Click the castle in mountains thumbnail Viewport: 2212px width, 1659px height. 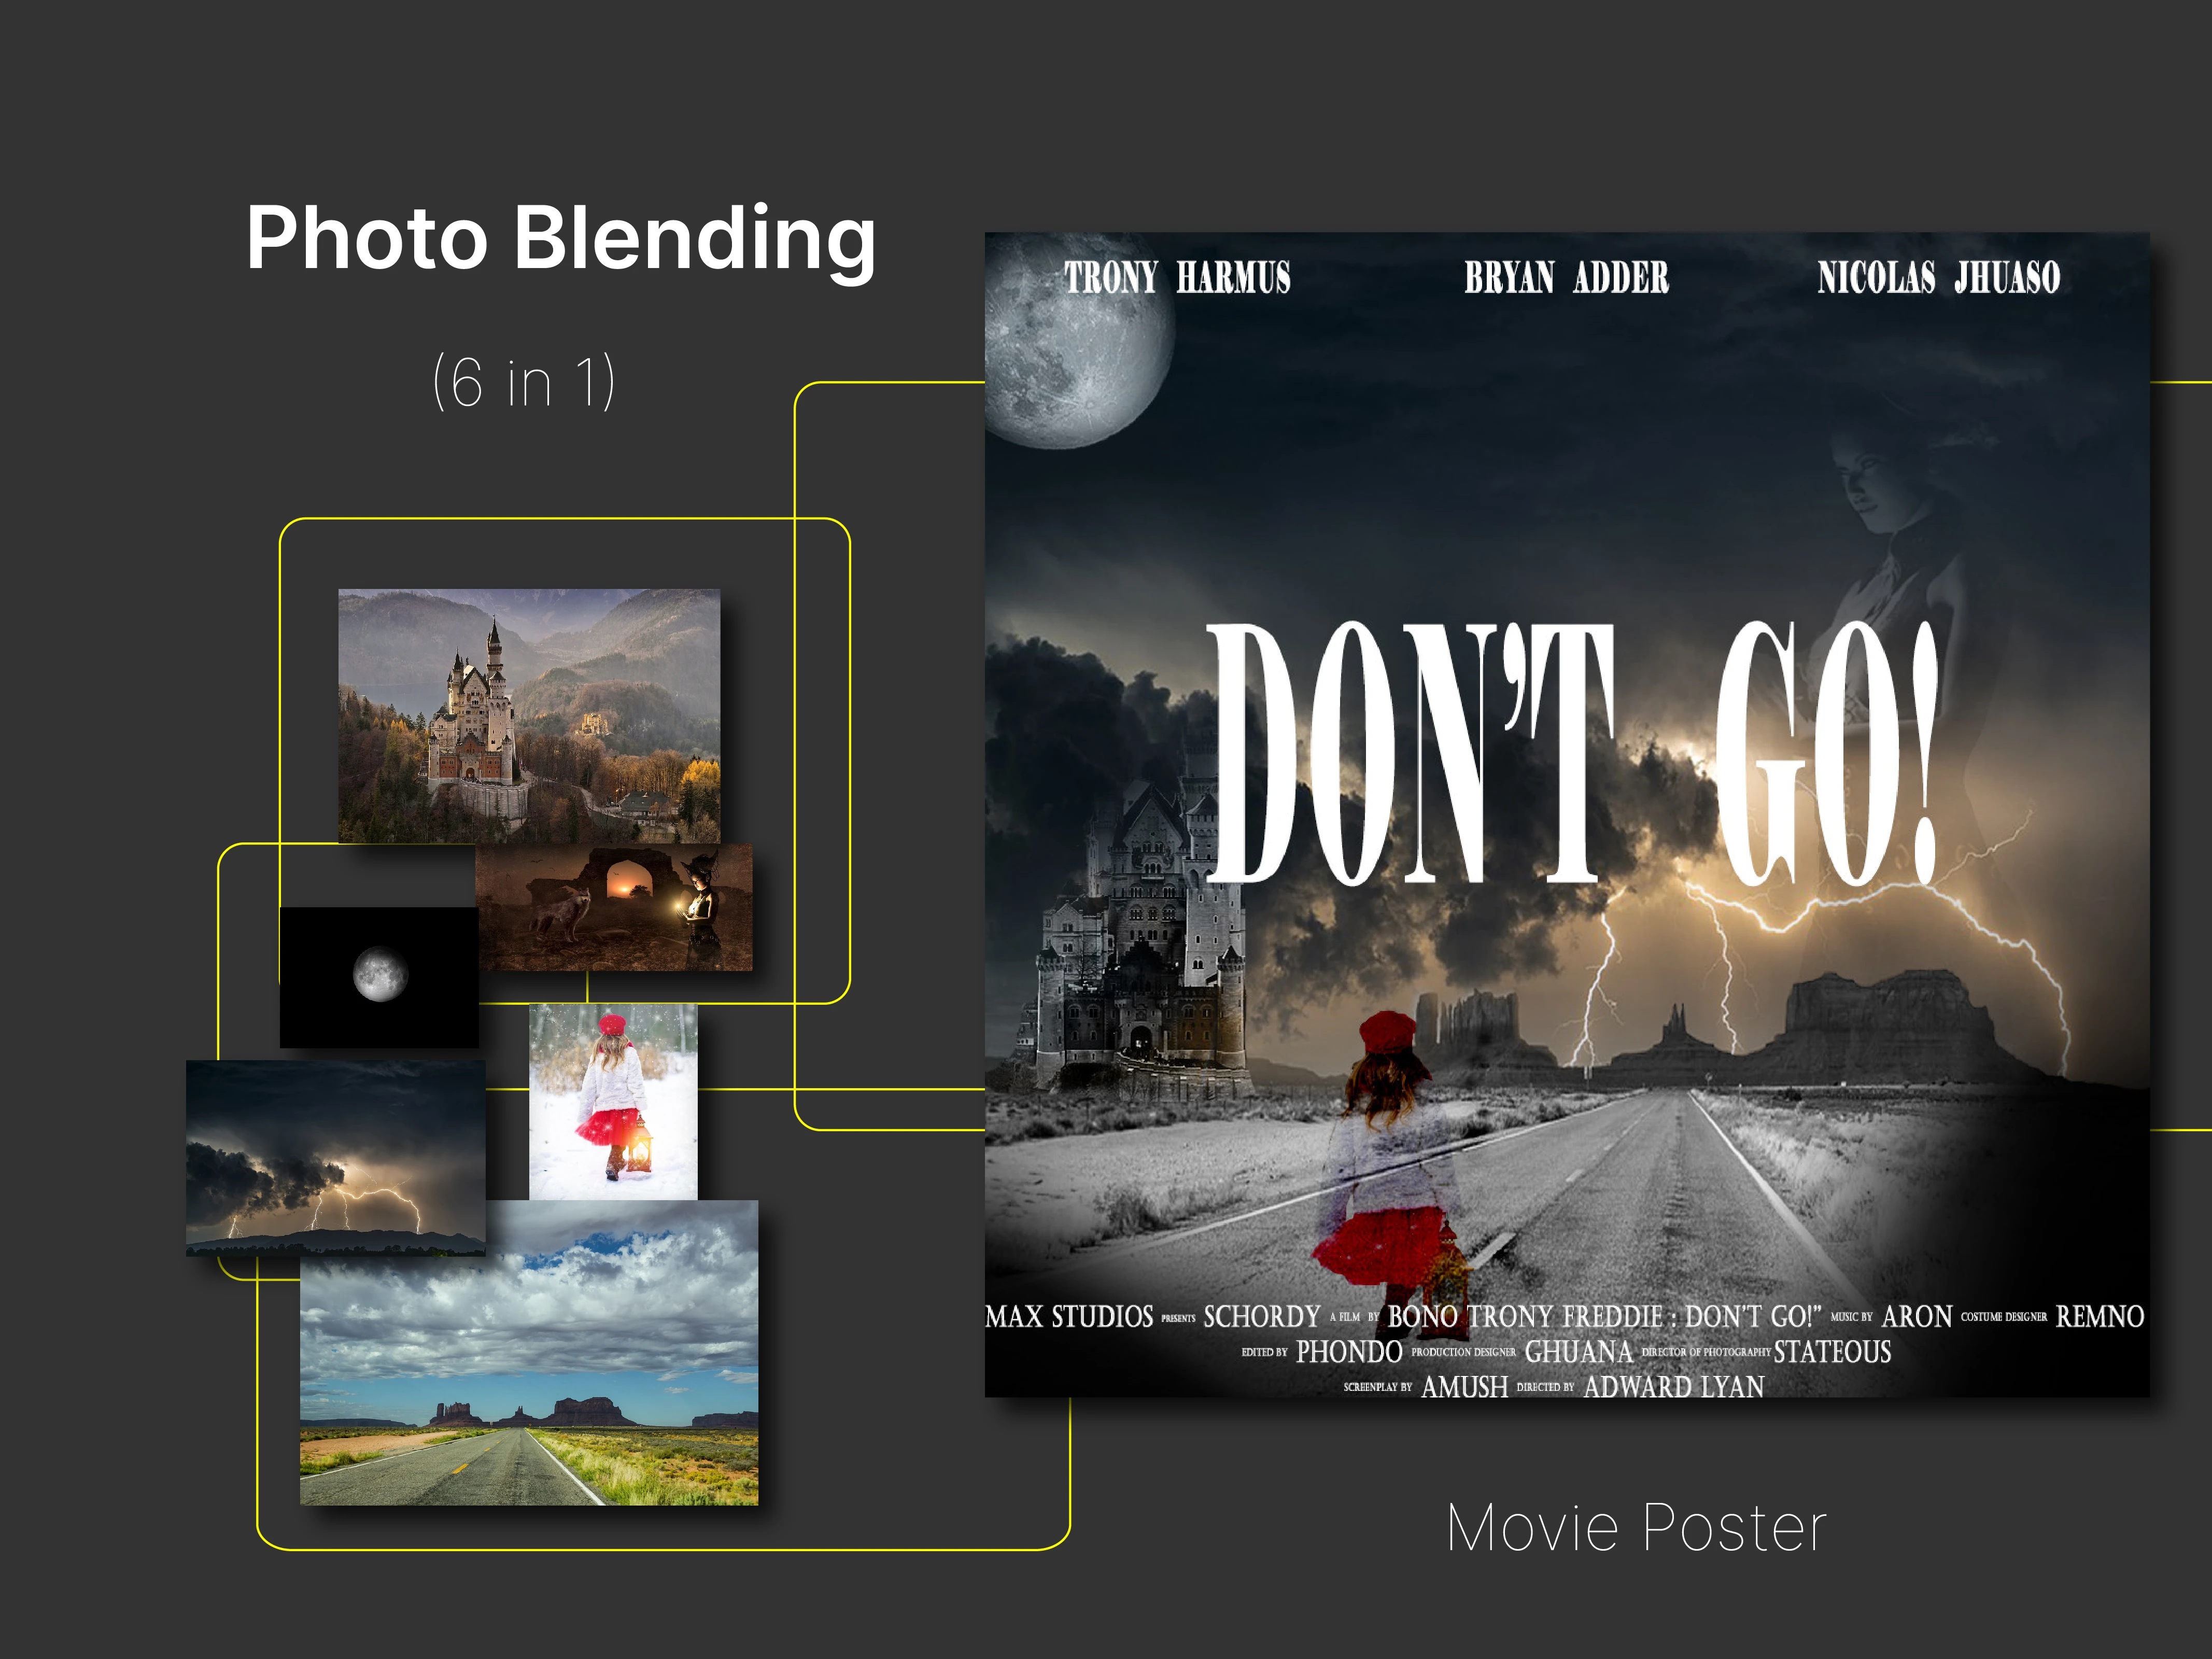tap(529, 716)
